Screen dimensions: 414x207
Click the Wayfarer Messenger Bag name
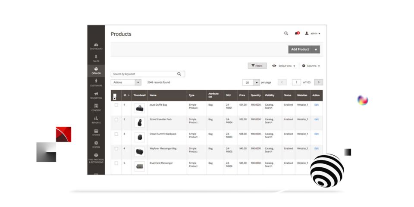click(163, 148)
